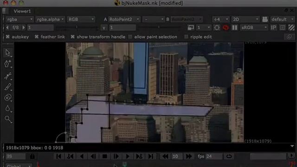Toggle the gamma Y button
Viewport: 297px width, 167px height.
104,28
